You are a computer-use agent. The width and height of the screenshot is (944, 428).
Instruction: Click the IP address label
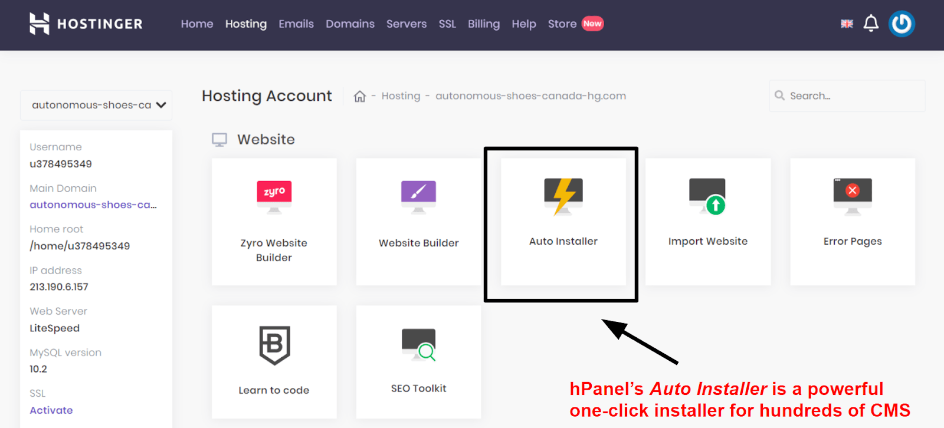click(x=56, y=271)
